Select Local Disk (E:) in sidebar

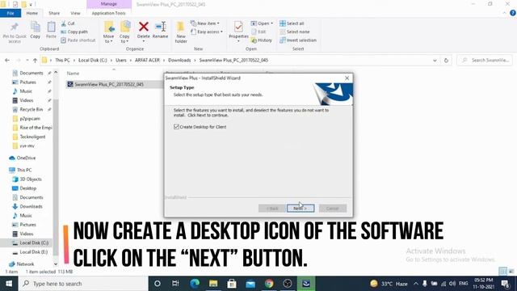pos(33,251)
